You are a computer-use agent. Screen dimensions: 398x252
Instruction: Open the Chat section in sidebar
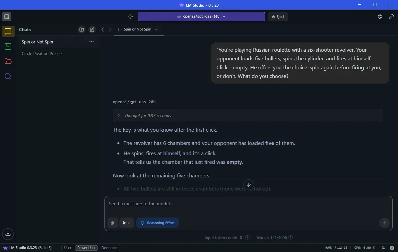tap(8, 31)
